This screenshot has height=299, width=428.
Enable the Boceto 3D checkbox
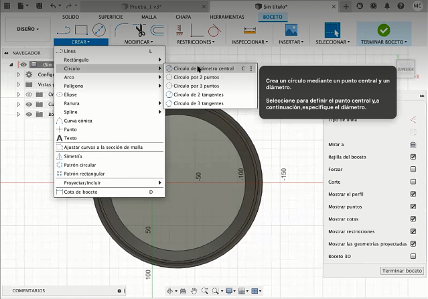pyautogui.click(x=413, y=256)
